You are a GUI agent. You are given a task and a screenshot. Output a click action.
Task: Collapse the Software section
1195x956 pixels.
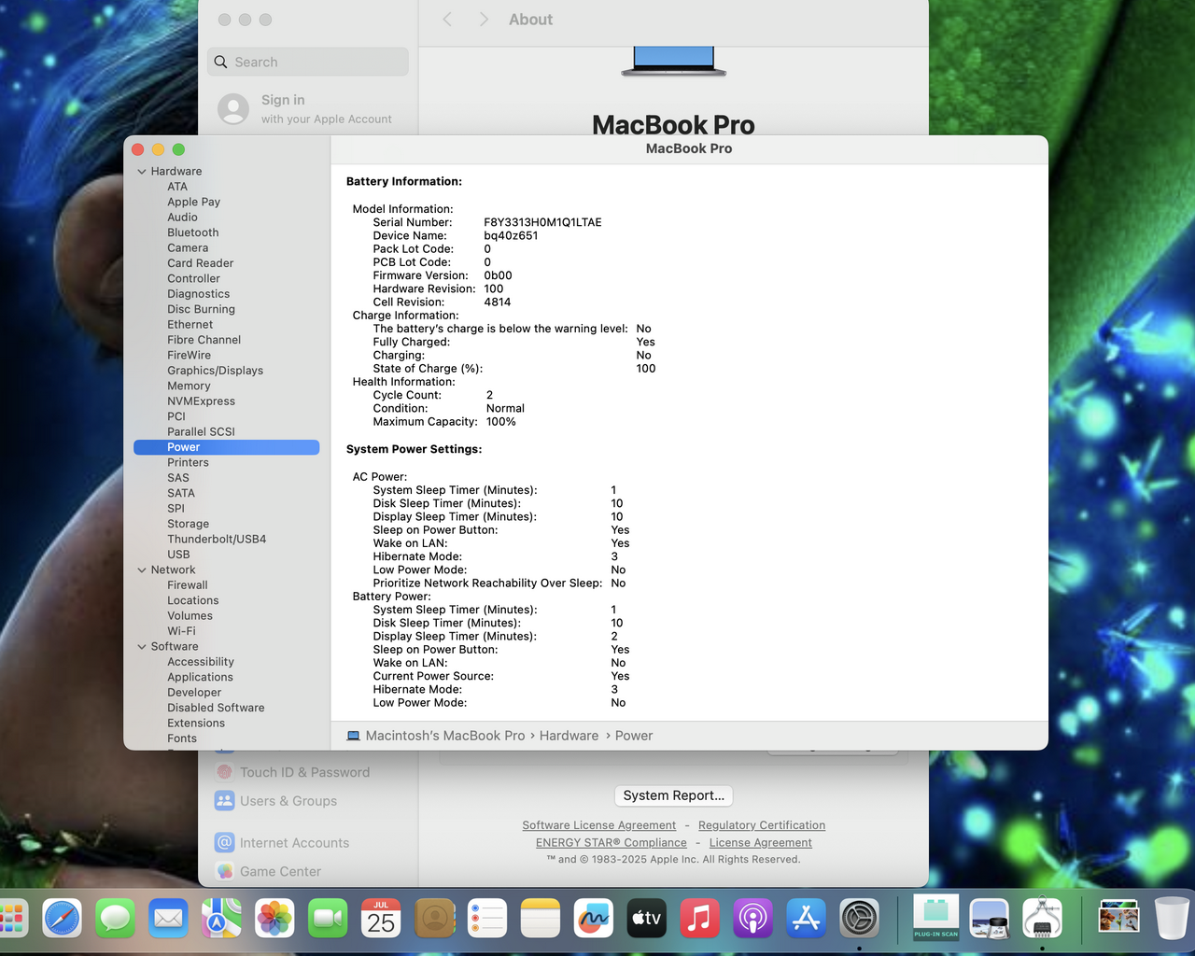point(142,647)
